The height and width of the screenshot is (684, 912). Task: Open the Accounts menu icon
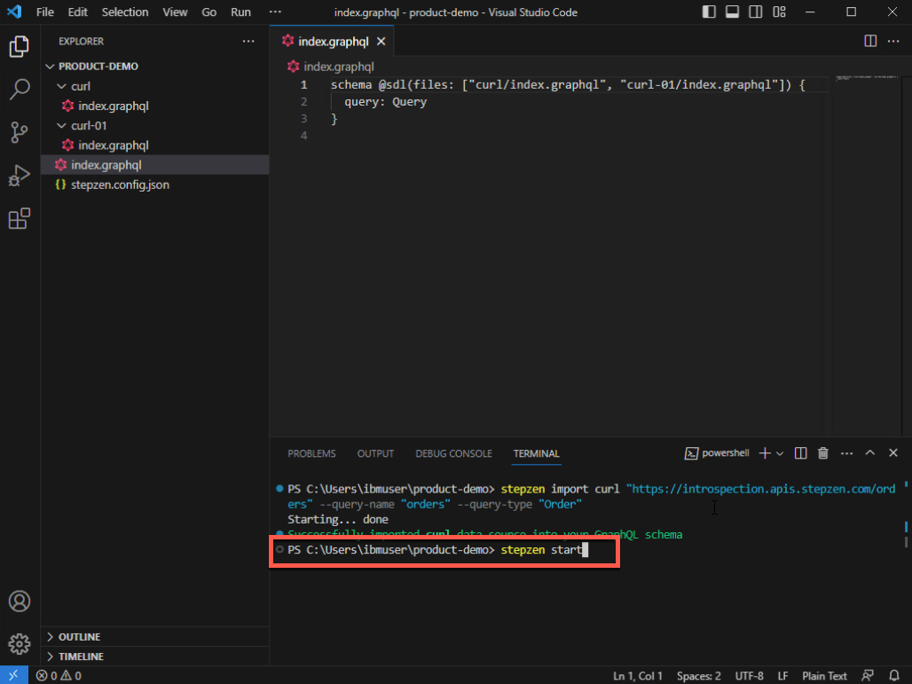click(x=20, y=601)
